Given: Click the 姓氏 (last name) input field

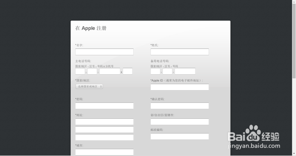Looking at the screenshot, I should pyautogui.click(x=180, y=52).
